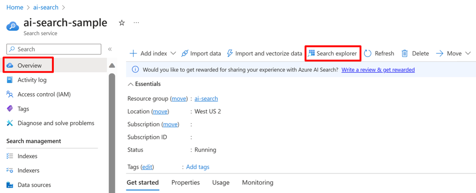Click the Import and vectorize lightning icon
Image resolution: width=476 pixels, height=193 pixels.
point(230,54)
